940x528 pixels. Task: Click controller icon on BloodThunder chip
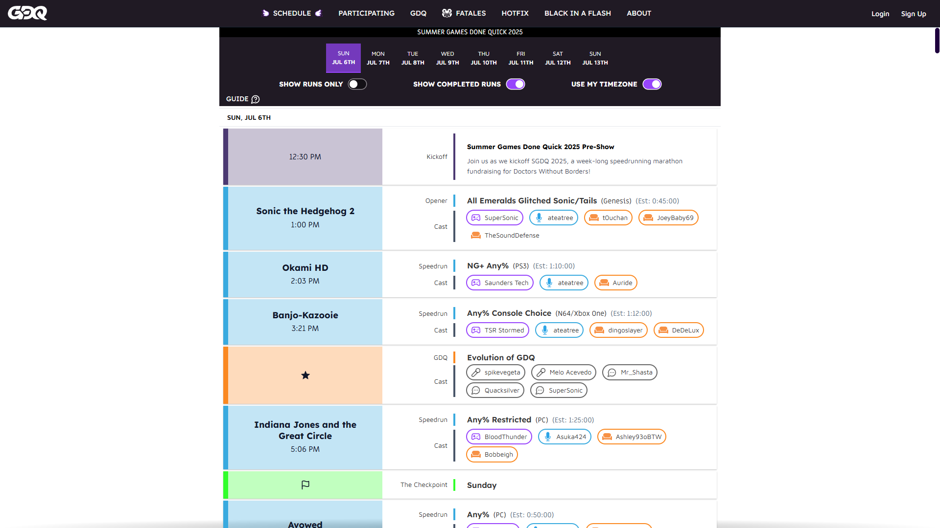coord(476,437)
